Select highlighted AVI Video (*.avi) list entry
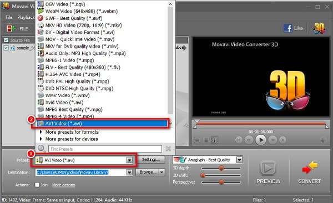 pyautogui.click(x=102, y=123)
